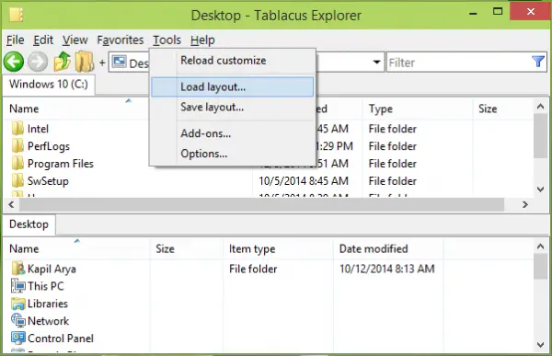The width and height of the screenshot is (552, 356).
Task: Select the PerfLogs folder name
Action: pyautogui.click(x=49, y=146)
